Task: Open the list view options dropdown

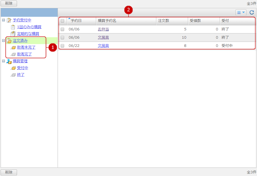Action: (241, 13)
